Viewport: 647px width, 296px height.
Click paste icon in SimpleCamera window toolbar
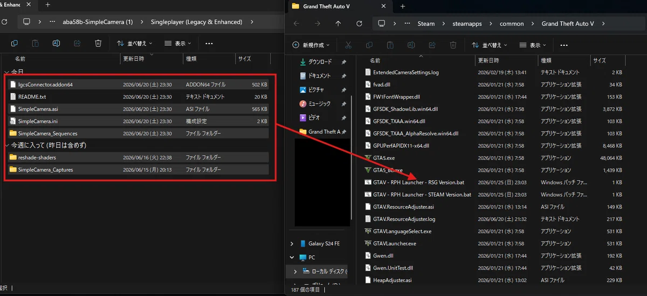click(x=36, y=43)
